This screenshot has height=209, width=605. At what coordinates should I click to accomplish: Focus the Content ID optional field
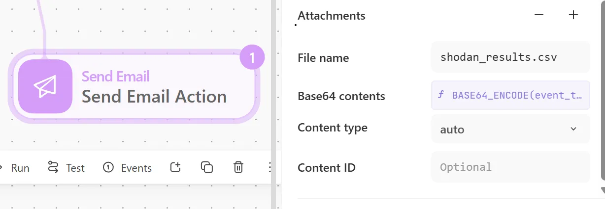click(510, 167)
